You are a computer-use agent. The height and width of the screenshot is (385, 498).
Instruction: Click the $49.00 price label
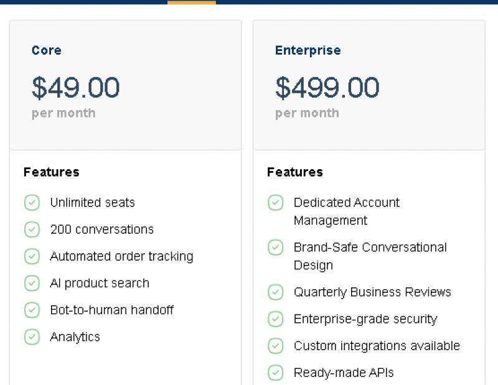click(x=75, y=88)
